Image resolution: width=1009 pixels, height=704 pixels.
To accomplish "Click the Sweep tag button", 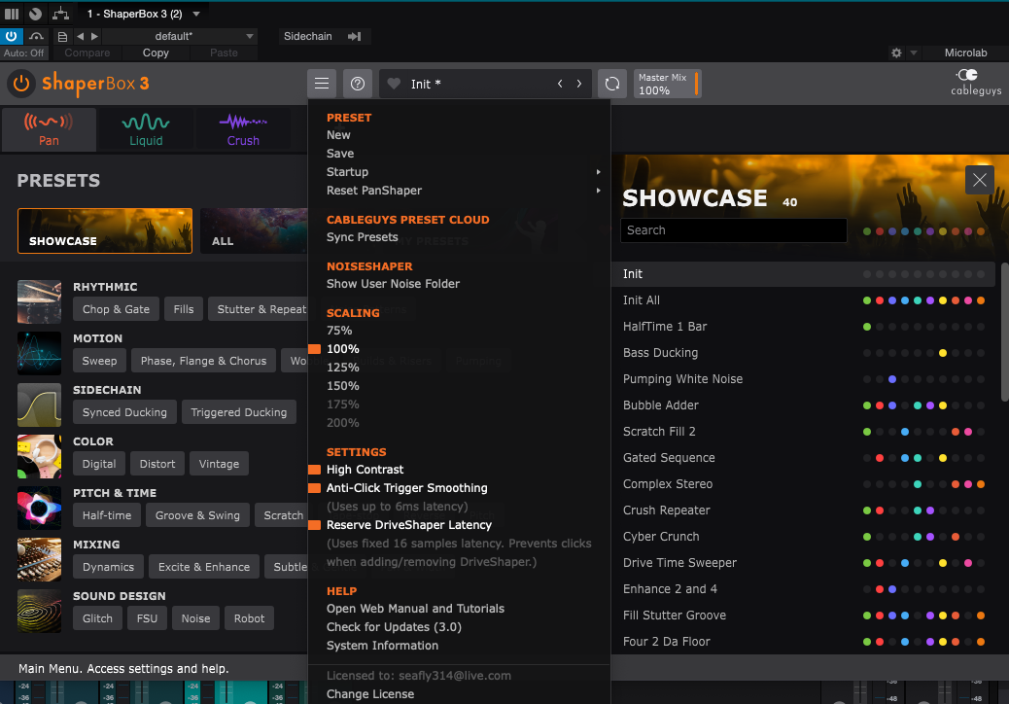I will [x=99, y=361].
